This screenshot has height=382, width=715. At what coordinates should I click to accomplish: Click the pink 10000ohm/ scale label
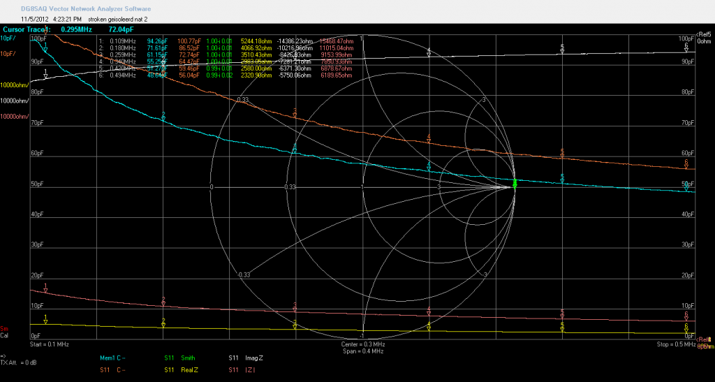[x=15, y=116]
